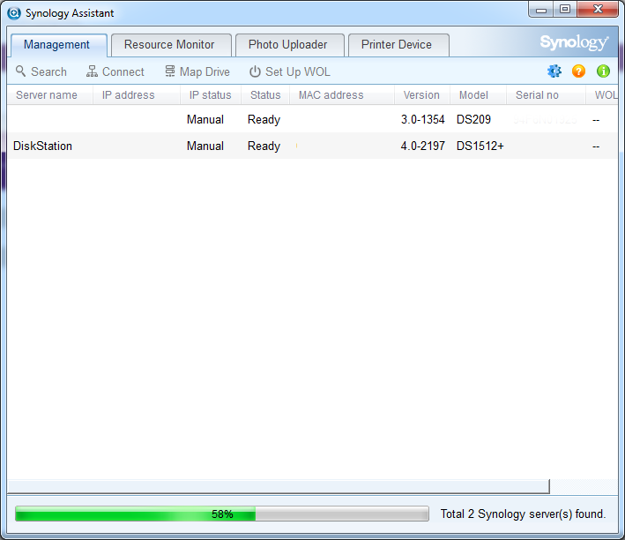Image resolution: width=625 pixels, height=540 pixels.
Task: Switch to the Management tab
Action: tap(58, 45)
